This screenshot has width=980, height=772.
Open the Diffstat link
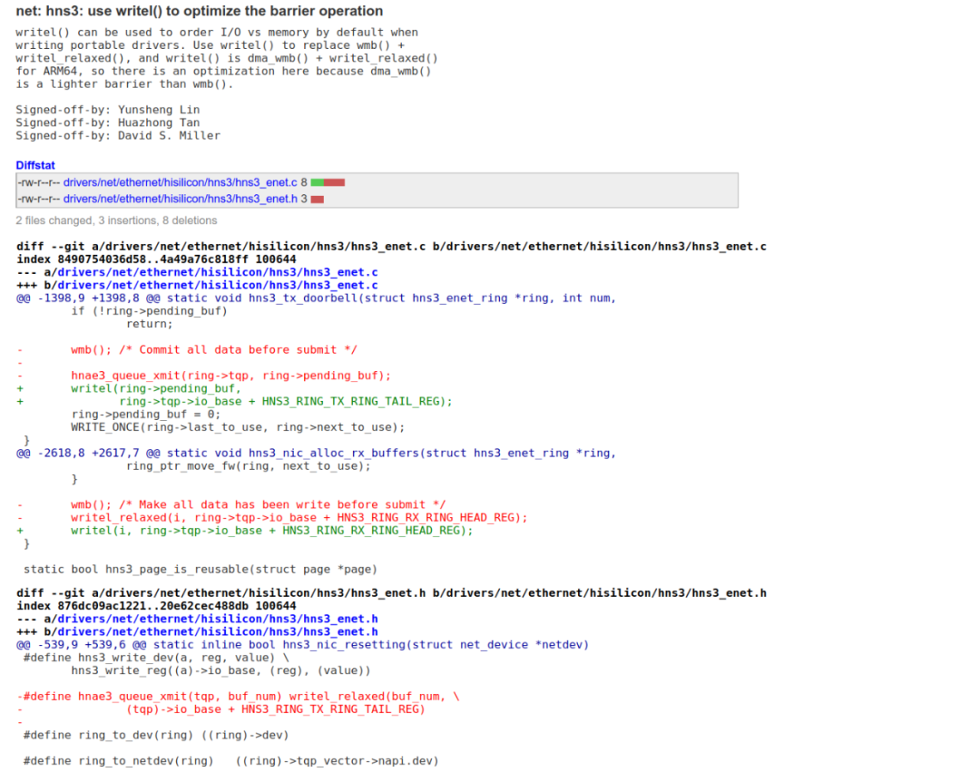click(x=35, y=165)
